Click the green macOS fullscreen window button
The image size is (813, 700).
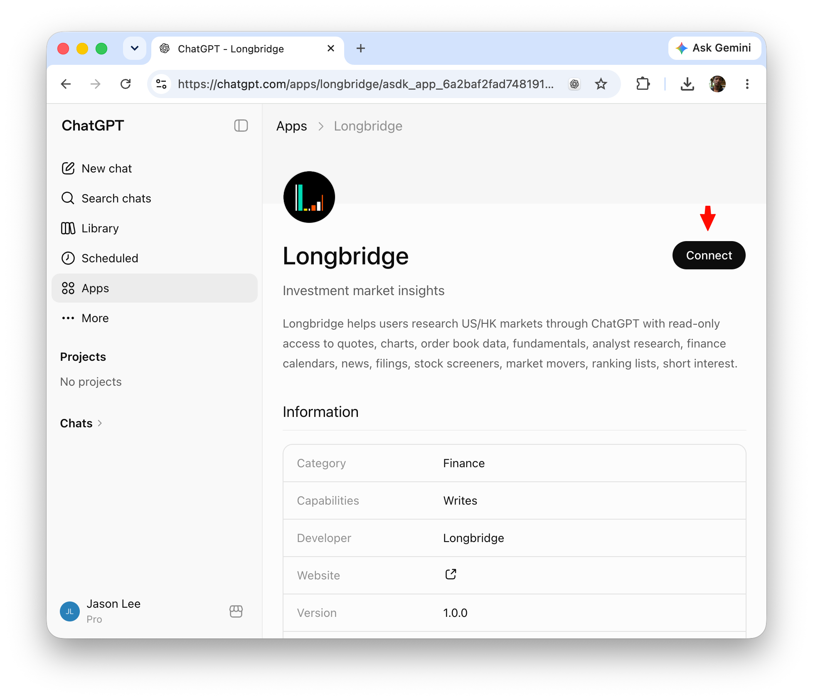tap(101, 49)
